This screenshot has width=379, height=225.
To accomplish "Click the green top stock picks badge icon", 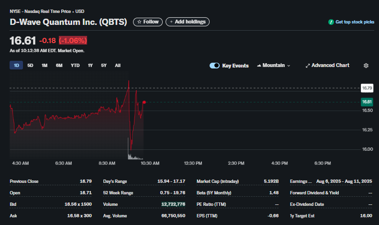I will [x=331, y=22].
